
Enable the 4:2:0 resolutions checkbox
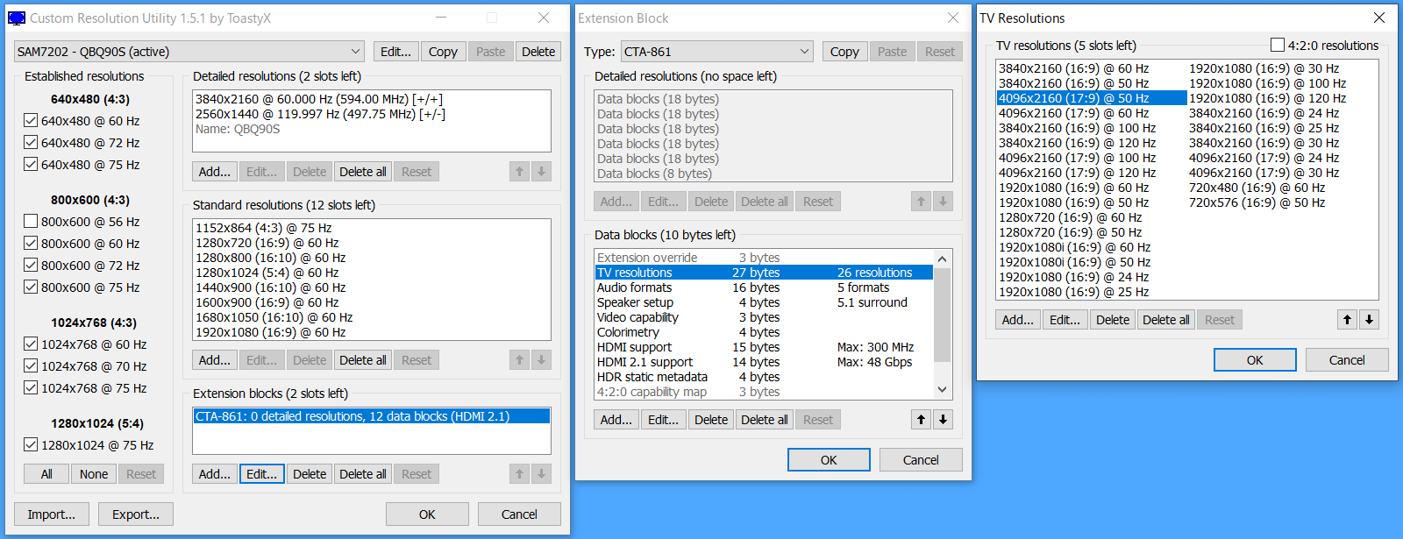tap(1278, 46)
